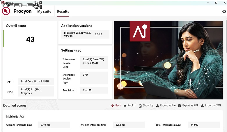Image resolution: width=227 pixels, height=132 pixels.
Task: Click the Microsoft Windows ML version label
Action: 78,34
